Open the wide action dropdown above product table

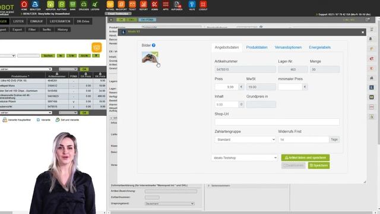coord(26,69)
